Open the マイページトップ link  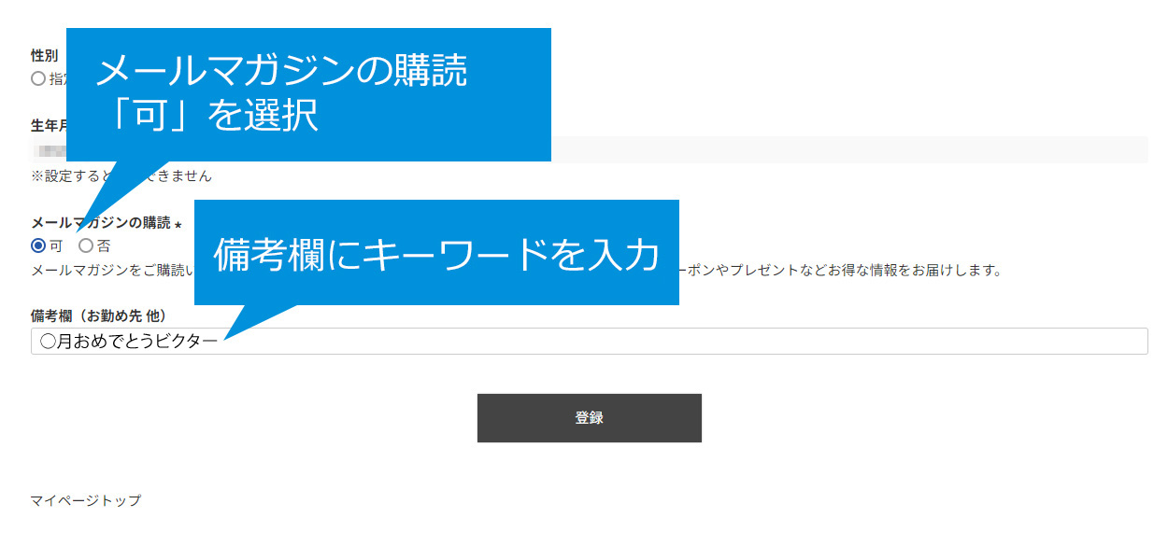(85, 500)
